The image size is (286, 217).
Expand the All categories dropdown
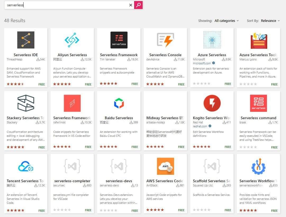(x=226, y=21)
